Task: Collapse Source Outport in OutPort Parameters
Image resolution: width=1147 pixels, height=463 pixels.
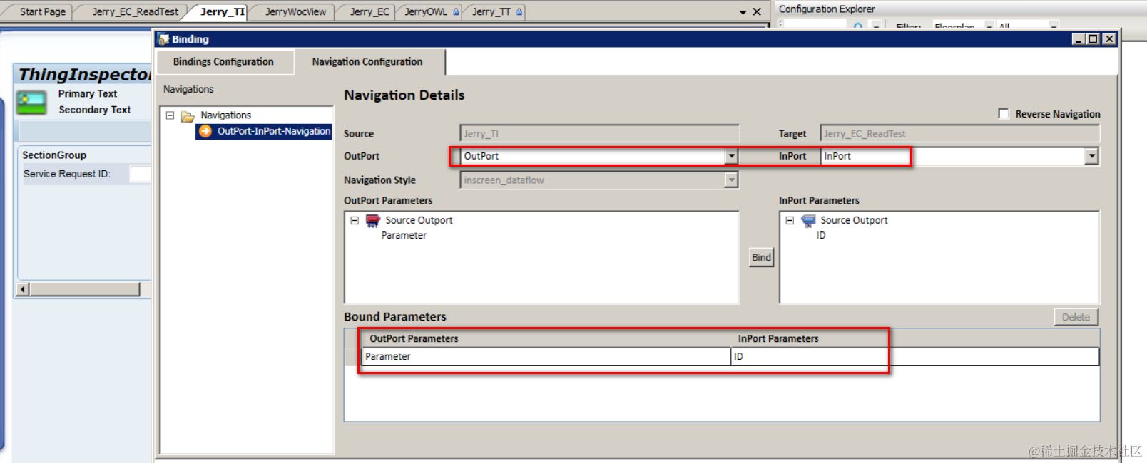Action: [355, 220]
